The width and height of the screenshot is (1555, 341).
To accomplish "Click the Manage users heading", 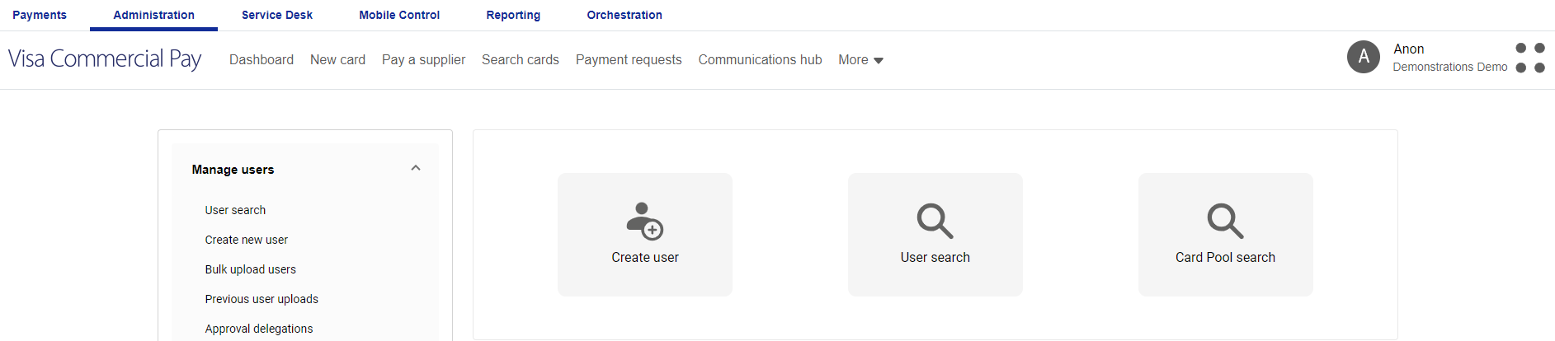I will pyautogui.click(x=233, y=170).
